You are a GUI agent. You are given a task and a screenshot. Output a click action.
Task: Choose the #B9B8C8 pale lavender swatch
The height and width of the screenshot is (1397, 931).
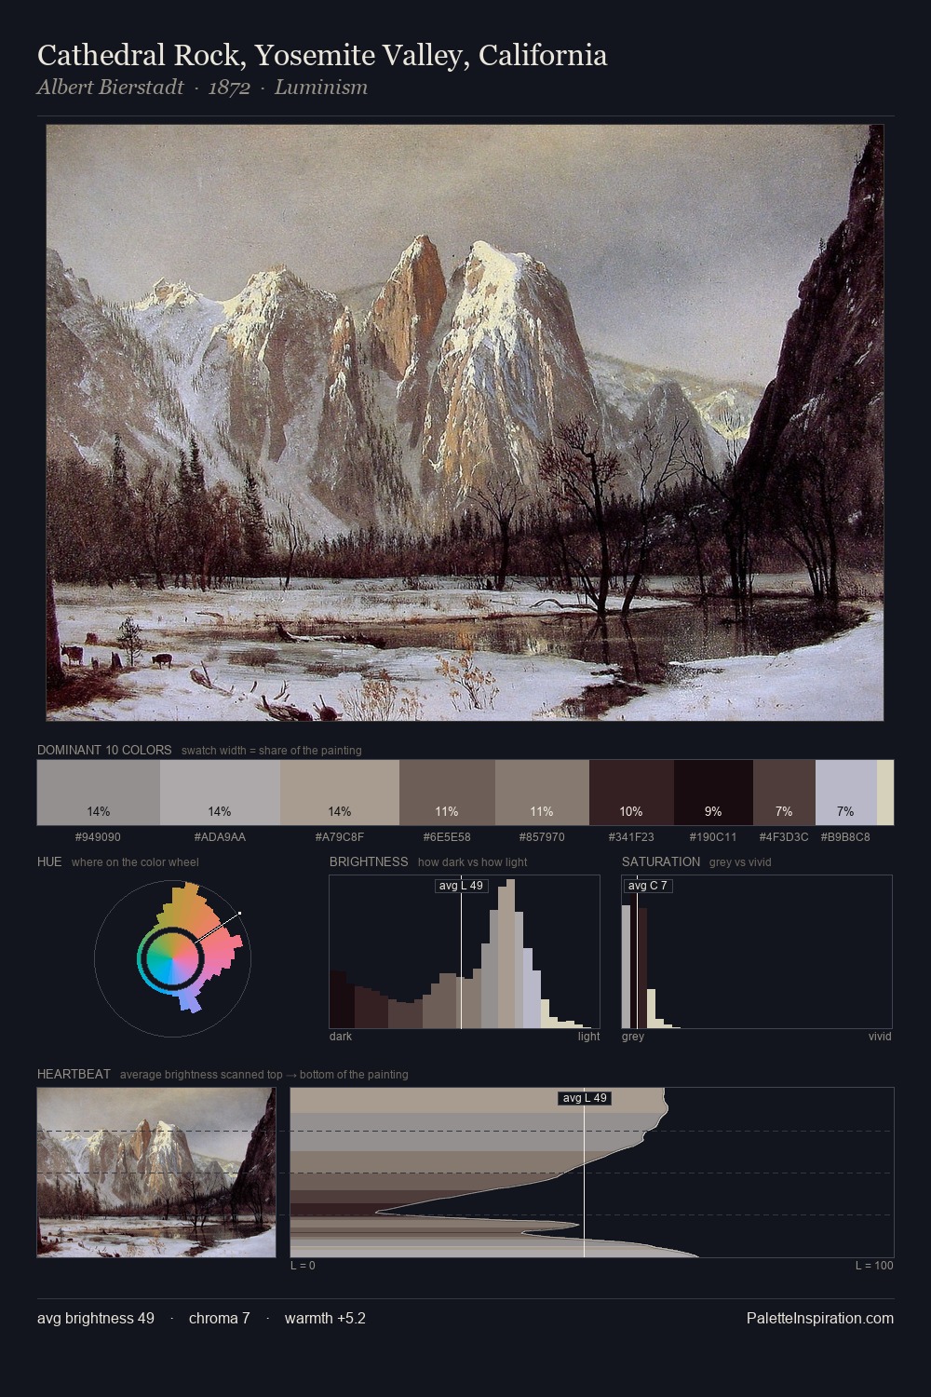[845, 793]
